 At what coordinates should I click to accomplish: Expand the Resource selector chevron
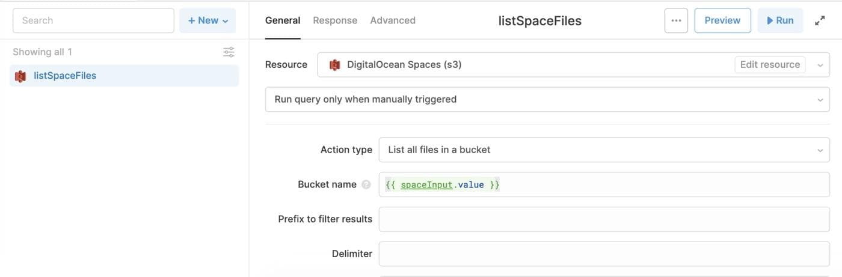click(820, 65)
